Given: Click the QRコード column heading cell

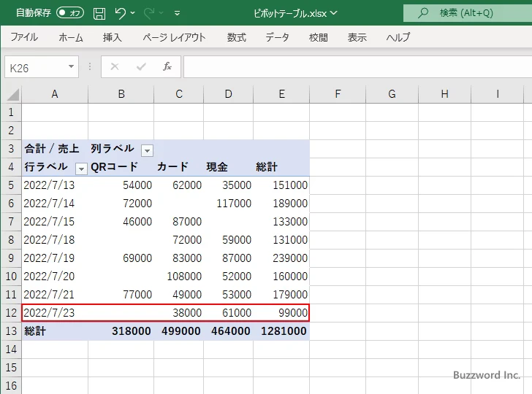Looking at the screenshot, I should pos(121,166).
